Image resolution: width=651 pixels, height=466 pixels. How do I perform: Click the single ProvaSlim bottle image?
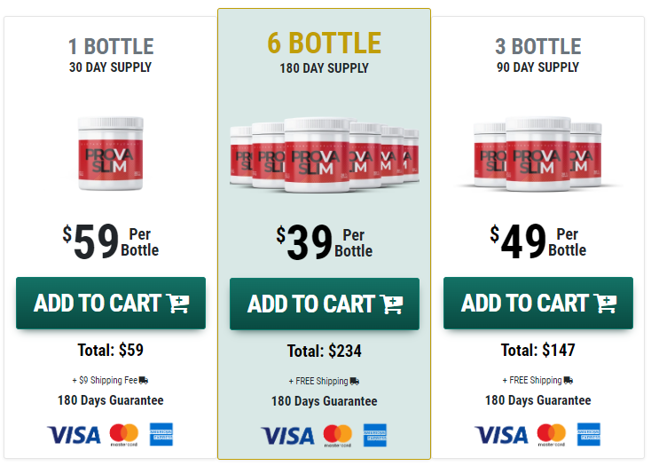(111, 154)
